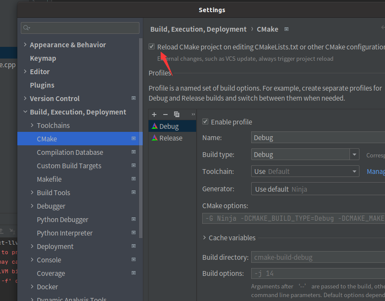Click the Build options field

(318, 273)
